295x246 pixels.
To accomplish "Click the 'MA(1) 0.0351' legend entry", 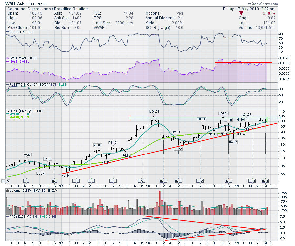I will point(18,62).
